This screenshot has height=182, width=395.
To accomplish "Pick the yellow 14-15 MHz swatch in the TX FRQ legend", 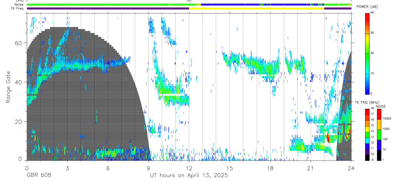I will point(368,129).
